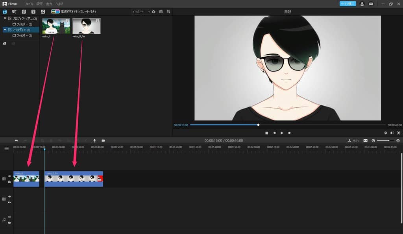
Task: Collapse the マイメディア tree node
Action: pyautogui.click(x=5, y=30)
